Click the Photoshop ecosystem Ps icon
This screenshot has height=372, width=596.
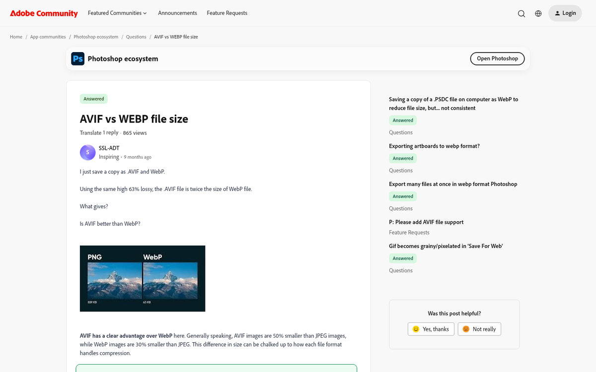pyautogui.click(x=77, y=59)
